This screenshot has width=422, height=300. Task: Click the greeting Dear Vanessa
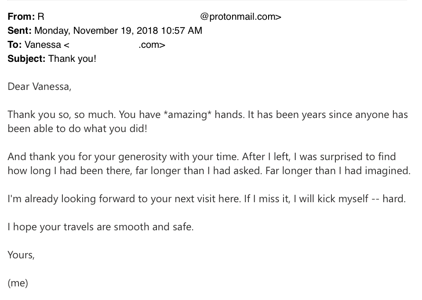[x=39, y=87]
